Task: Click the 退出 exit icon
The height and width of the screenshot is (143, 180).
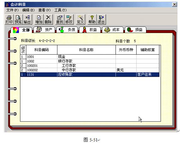Action: coord(101,19)
